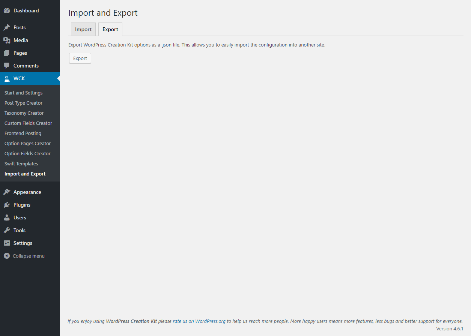471x336 pixels.
Task: Open Option Pages Creator submenu
Action: point(27,143)
